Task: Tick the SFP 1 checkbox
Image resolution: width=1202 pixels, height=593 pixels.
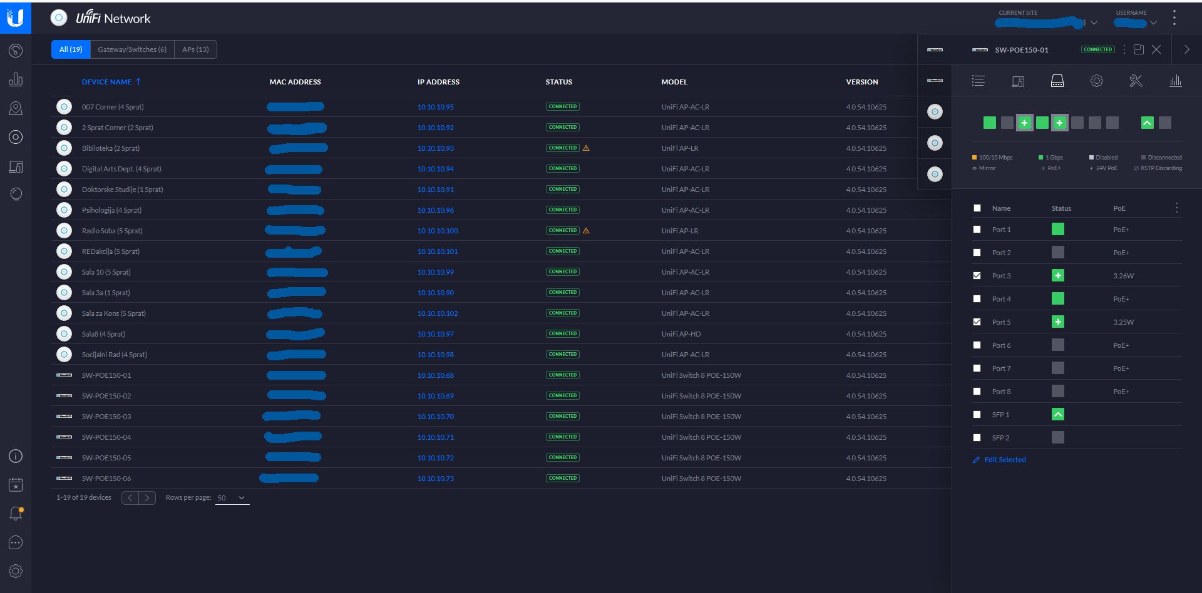Action: (x=977, y=415)
